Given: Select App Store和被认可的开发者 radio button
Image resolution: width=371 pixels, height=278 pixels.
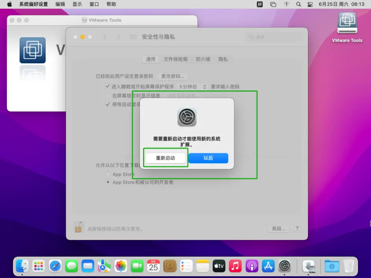Looking at the screenshot, I should click(x=108, y=182).
